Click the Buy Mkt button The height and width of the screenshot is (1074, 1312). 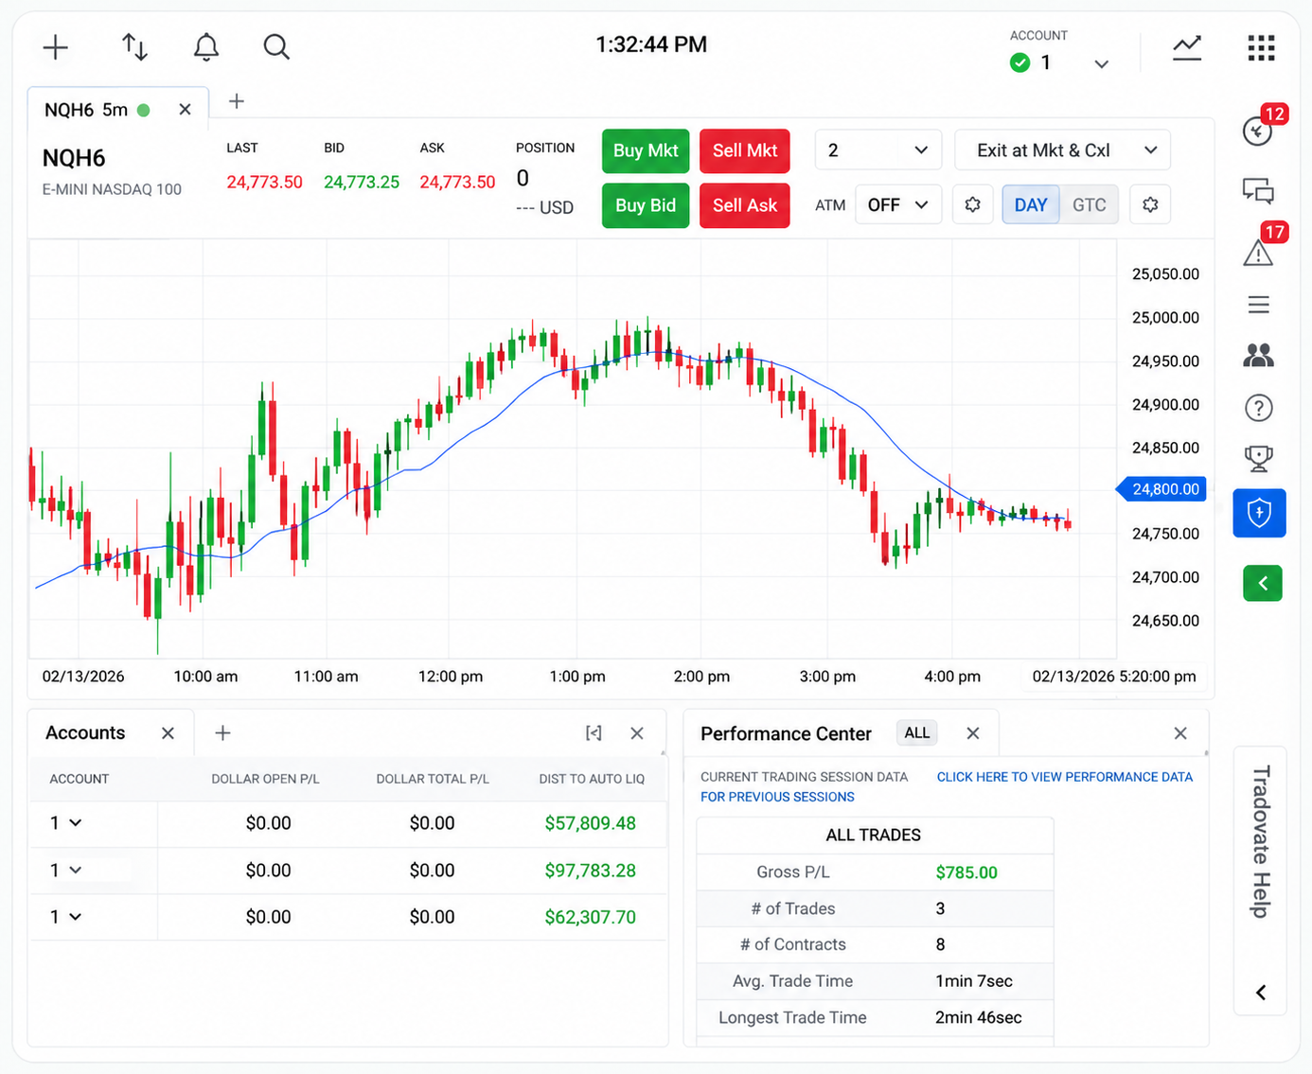click(646, 150)
